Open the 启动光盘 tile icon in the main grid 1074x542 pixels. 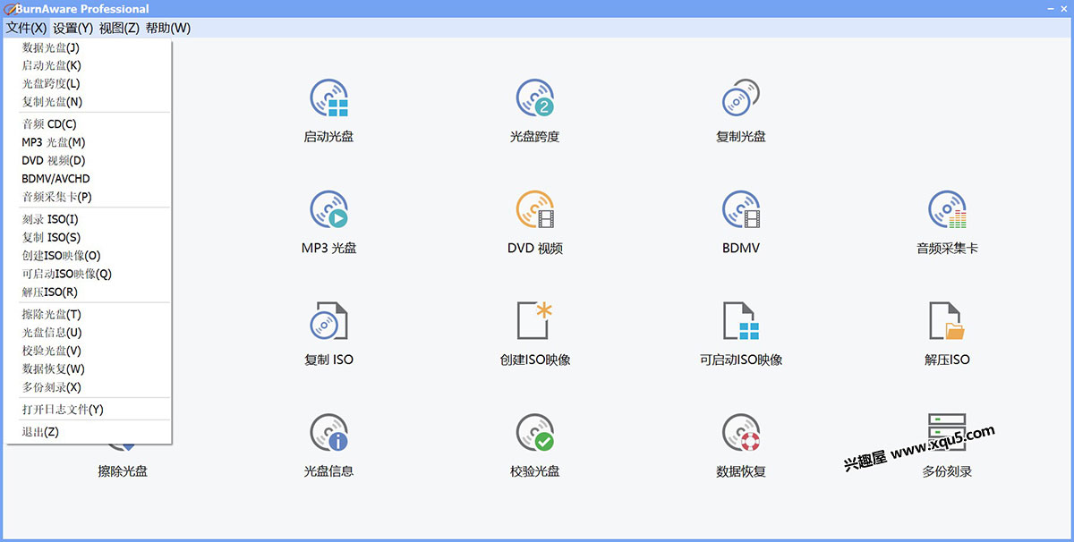[328, 98]
